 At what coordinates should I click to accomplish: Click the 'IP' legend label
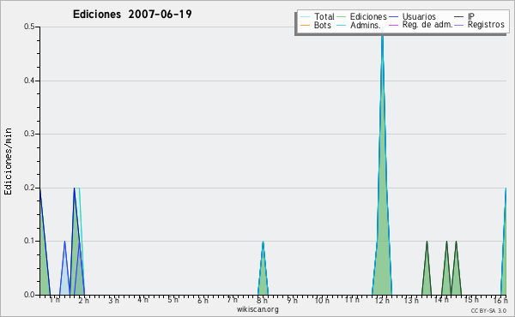(x=471, y=16)
